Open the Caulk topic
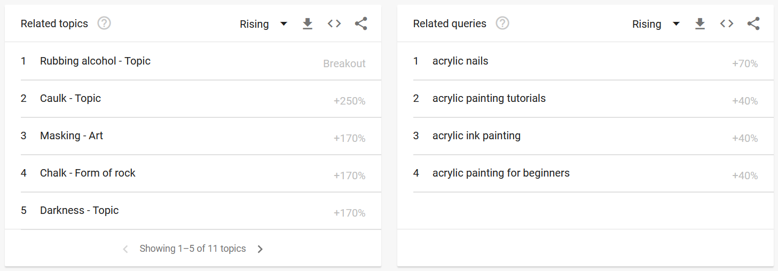 (70, 98)
